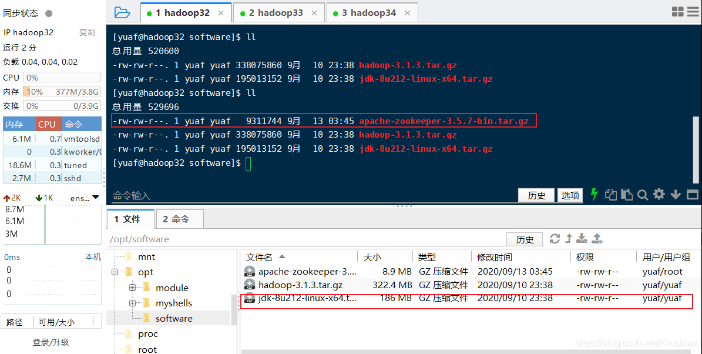
Task: Click the green lightning quick-command icon
Action: click(x=594, y=194)
